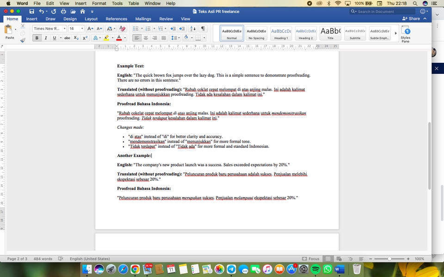Open the Insert menu in the menu bar

tap(80, 3)
